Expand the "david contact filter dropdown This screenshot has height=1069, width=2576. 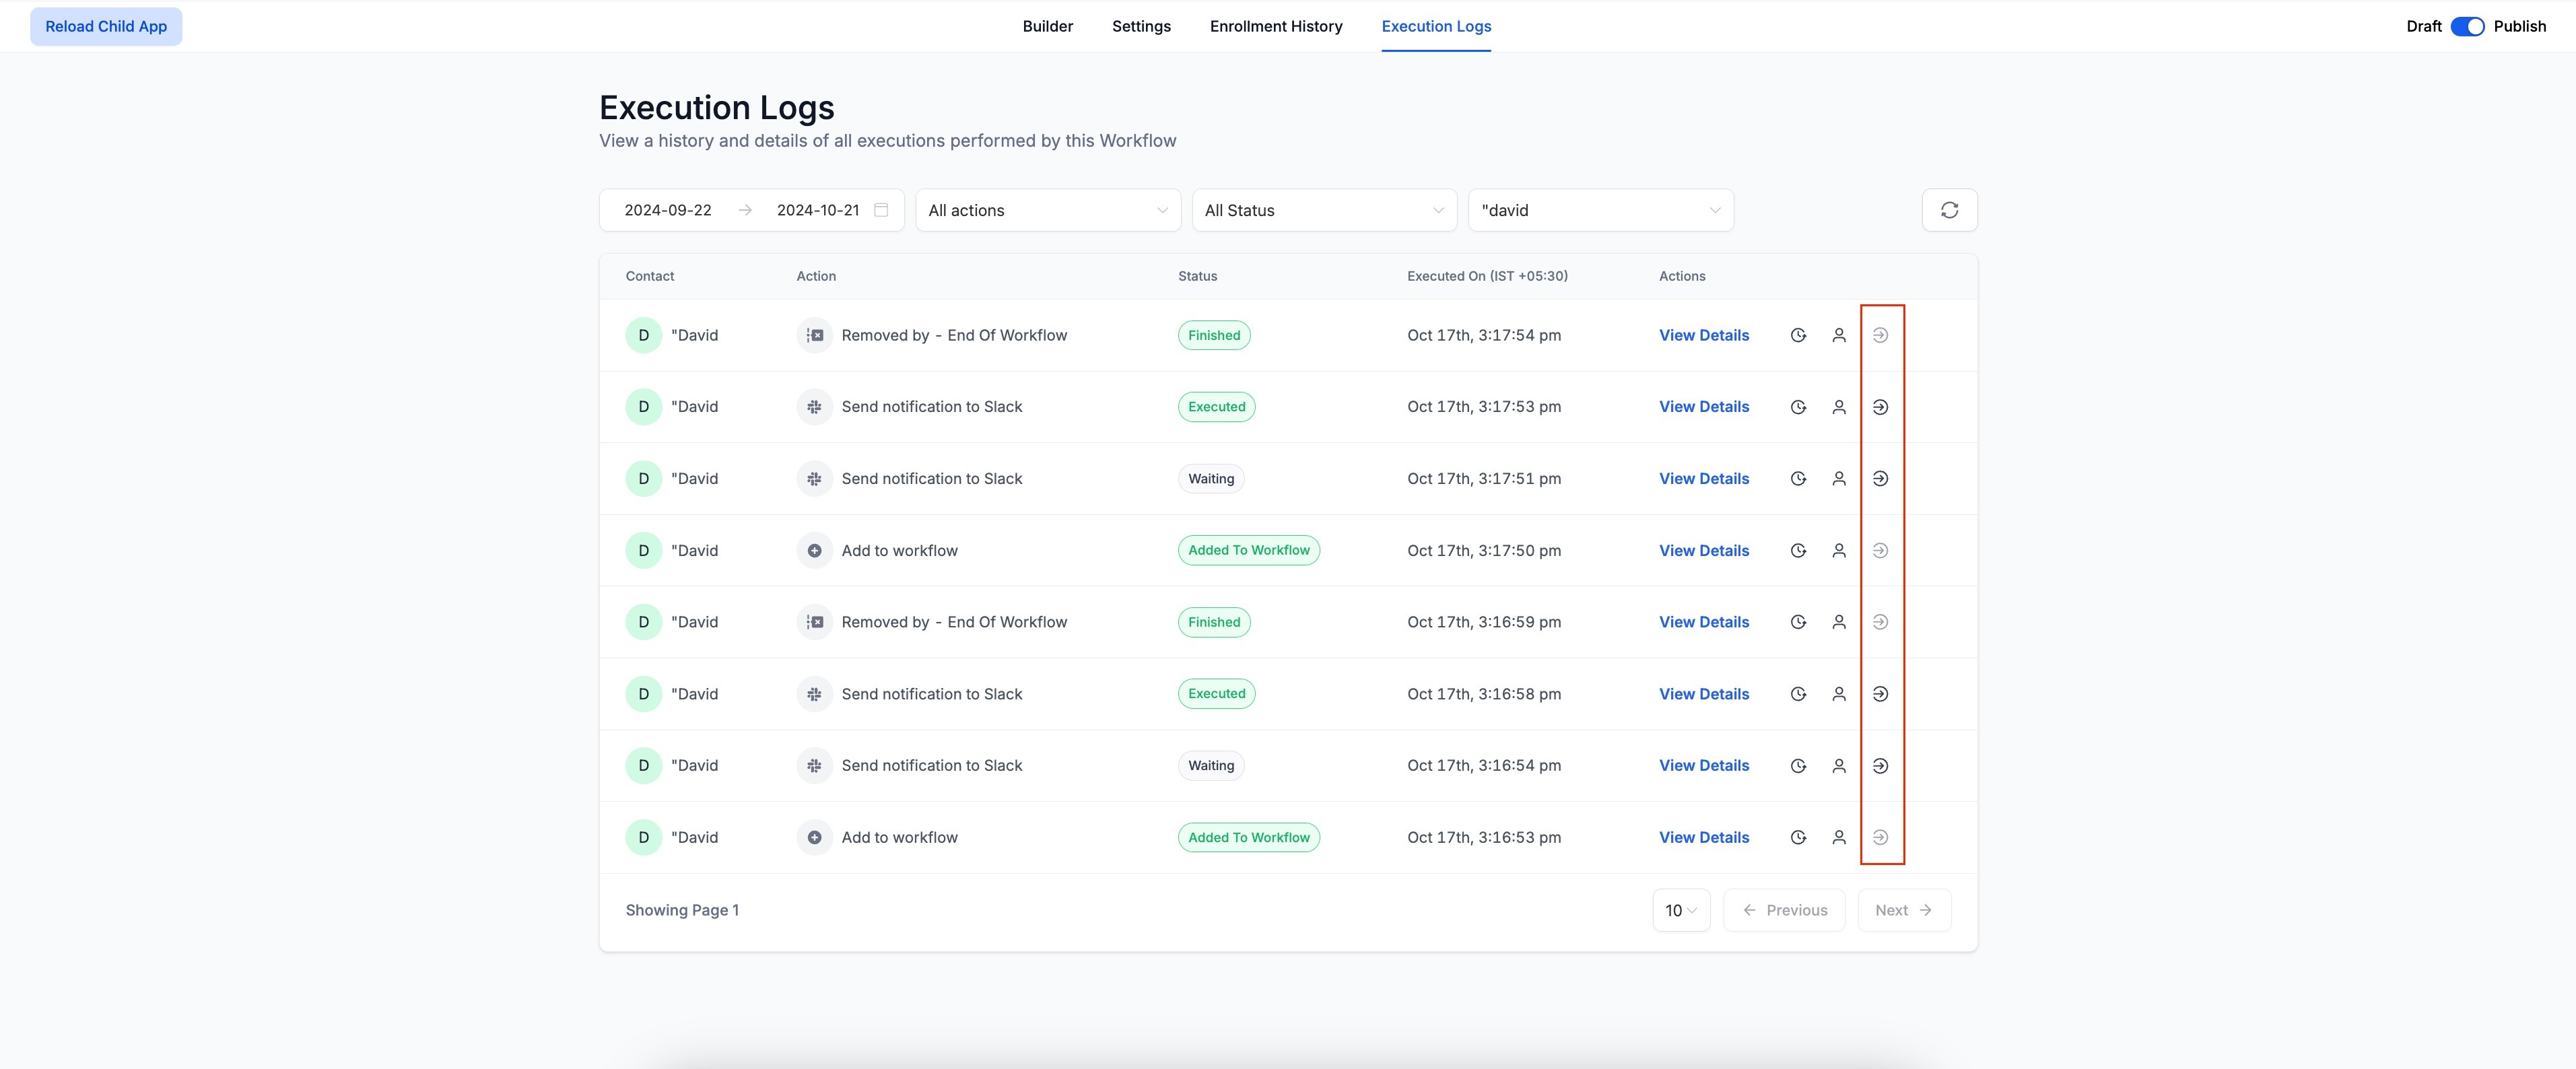[x=1600, y=210]
